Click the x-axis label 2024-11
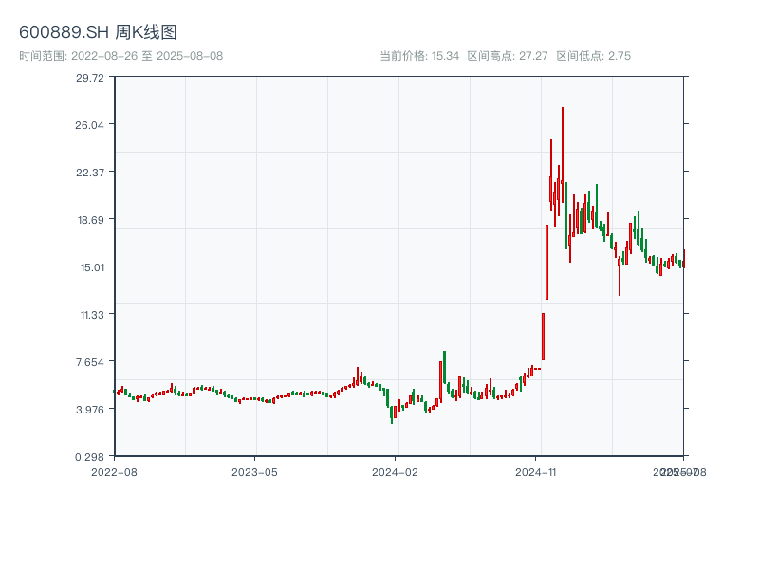The height and width of the screenshot is (569, 759). [x=535, y=472]
